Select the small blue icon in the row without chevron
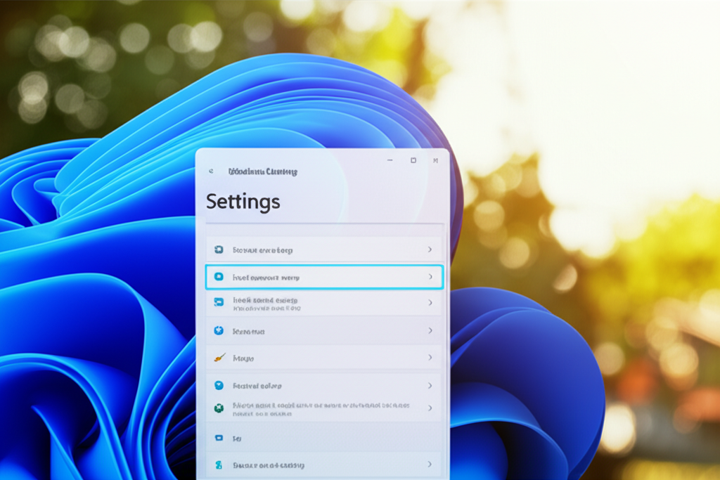 pyautogui.click(x=219, y=439)
